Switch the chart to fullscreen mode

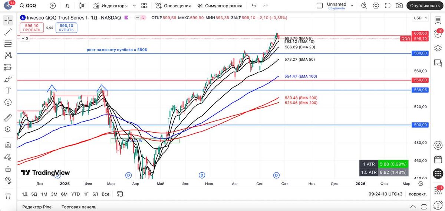coord(388,6)
